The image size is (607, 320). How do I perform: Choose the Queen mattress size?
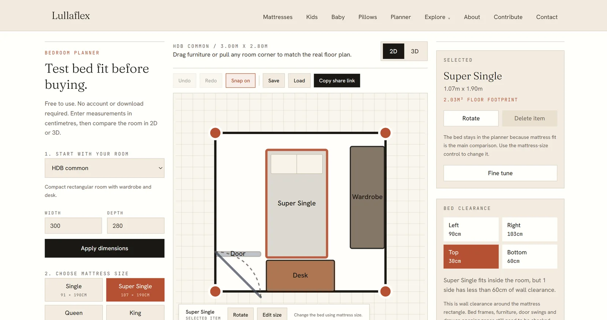coord(74,313)
